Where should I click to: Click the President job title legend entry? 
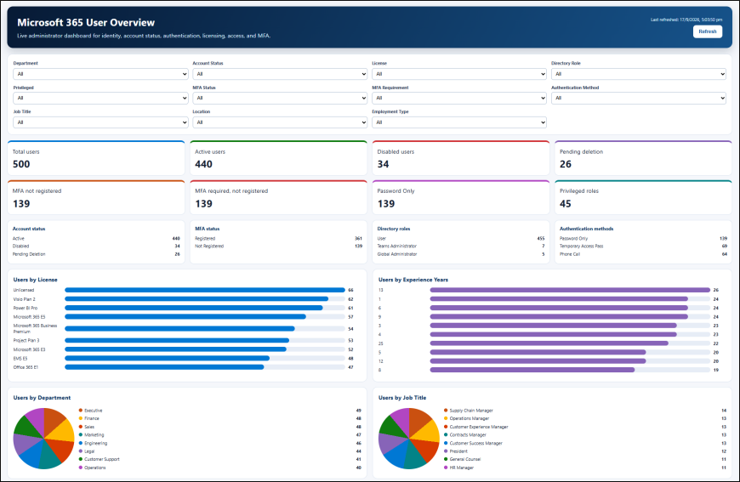click(585, 451)
